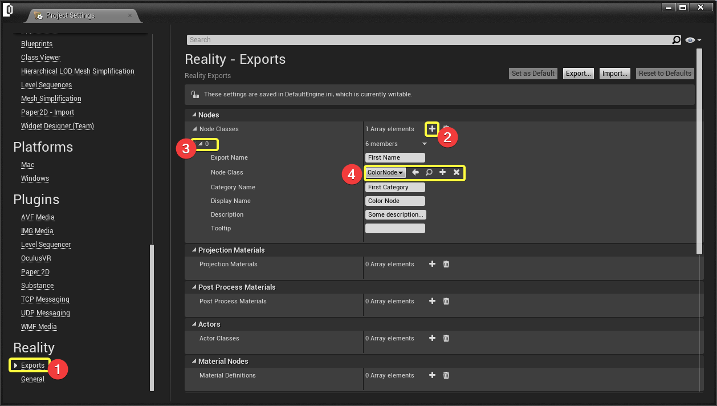Image resolution: width=717 pixels, height=406 pixels.
Task: Delete all Post Process Materials elements
Action: (x=446, y=301)
